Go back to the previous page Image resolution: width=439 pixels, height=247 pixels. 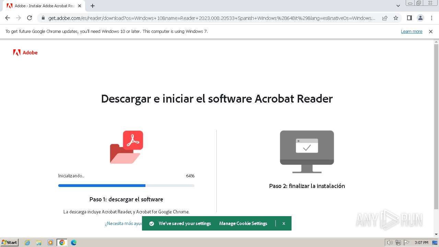tap(8, 18)
